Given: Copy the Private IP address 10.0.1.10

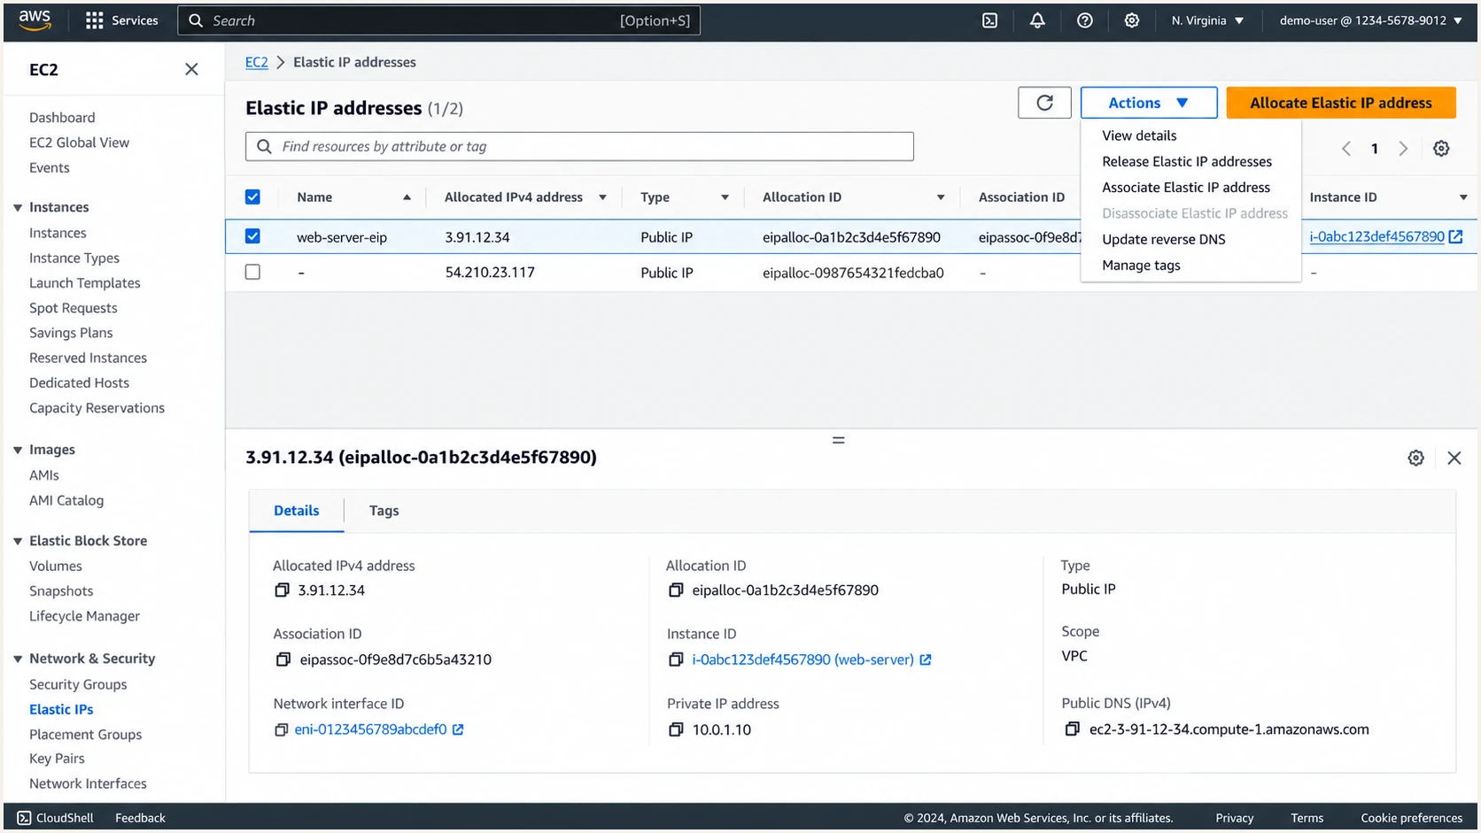Looking at the screenshot, I should (x=676, y=729).
